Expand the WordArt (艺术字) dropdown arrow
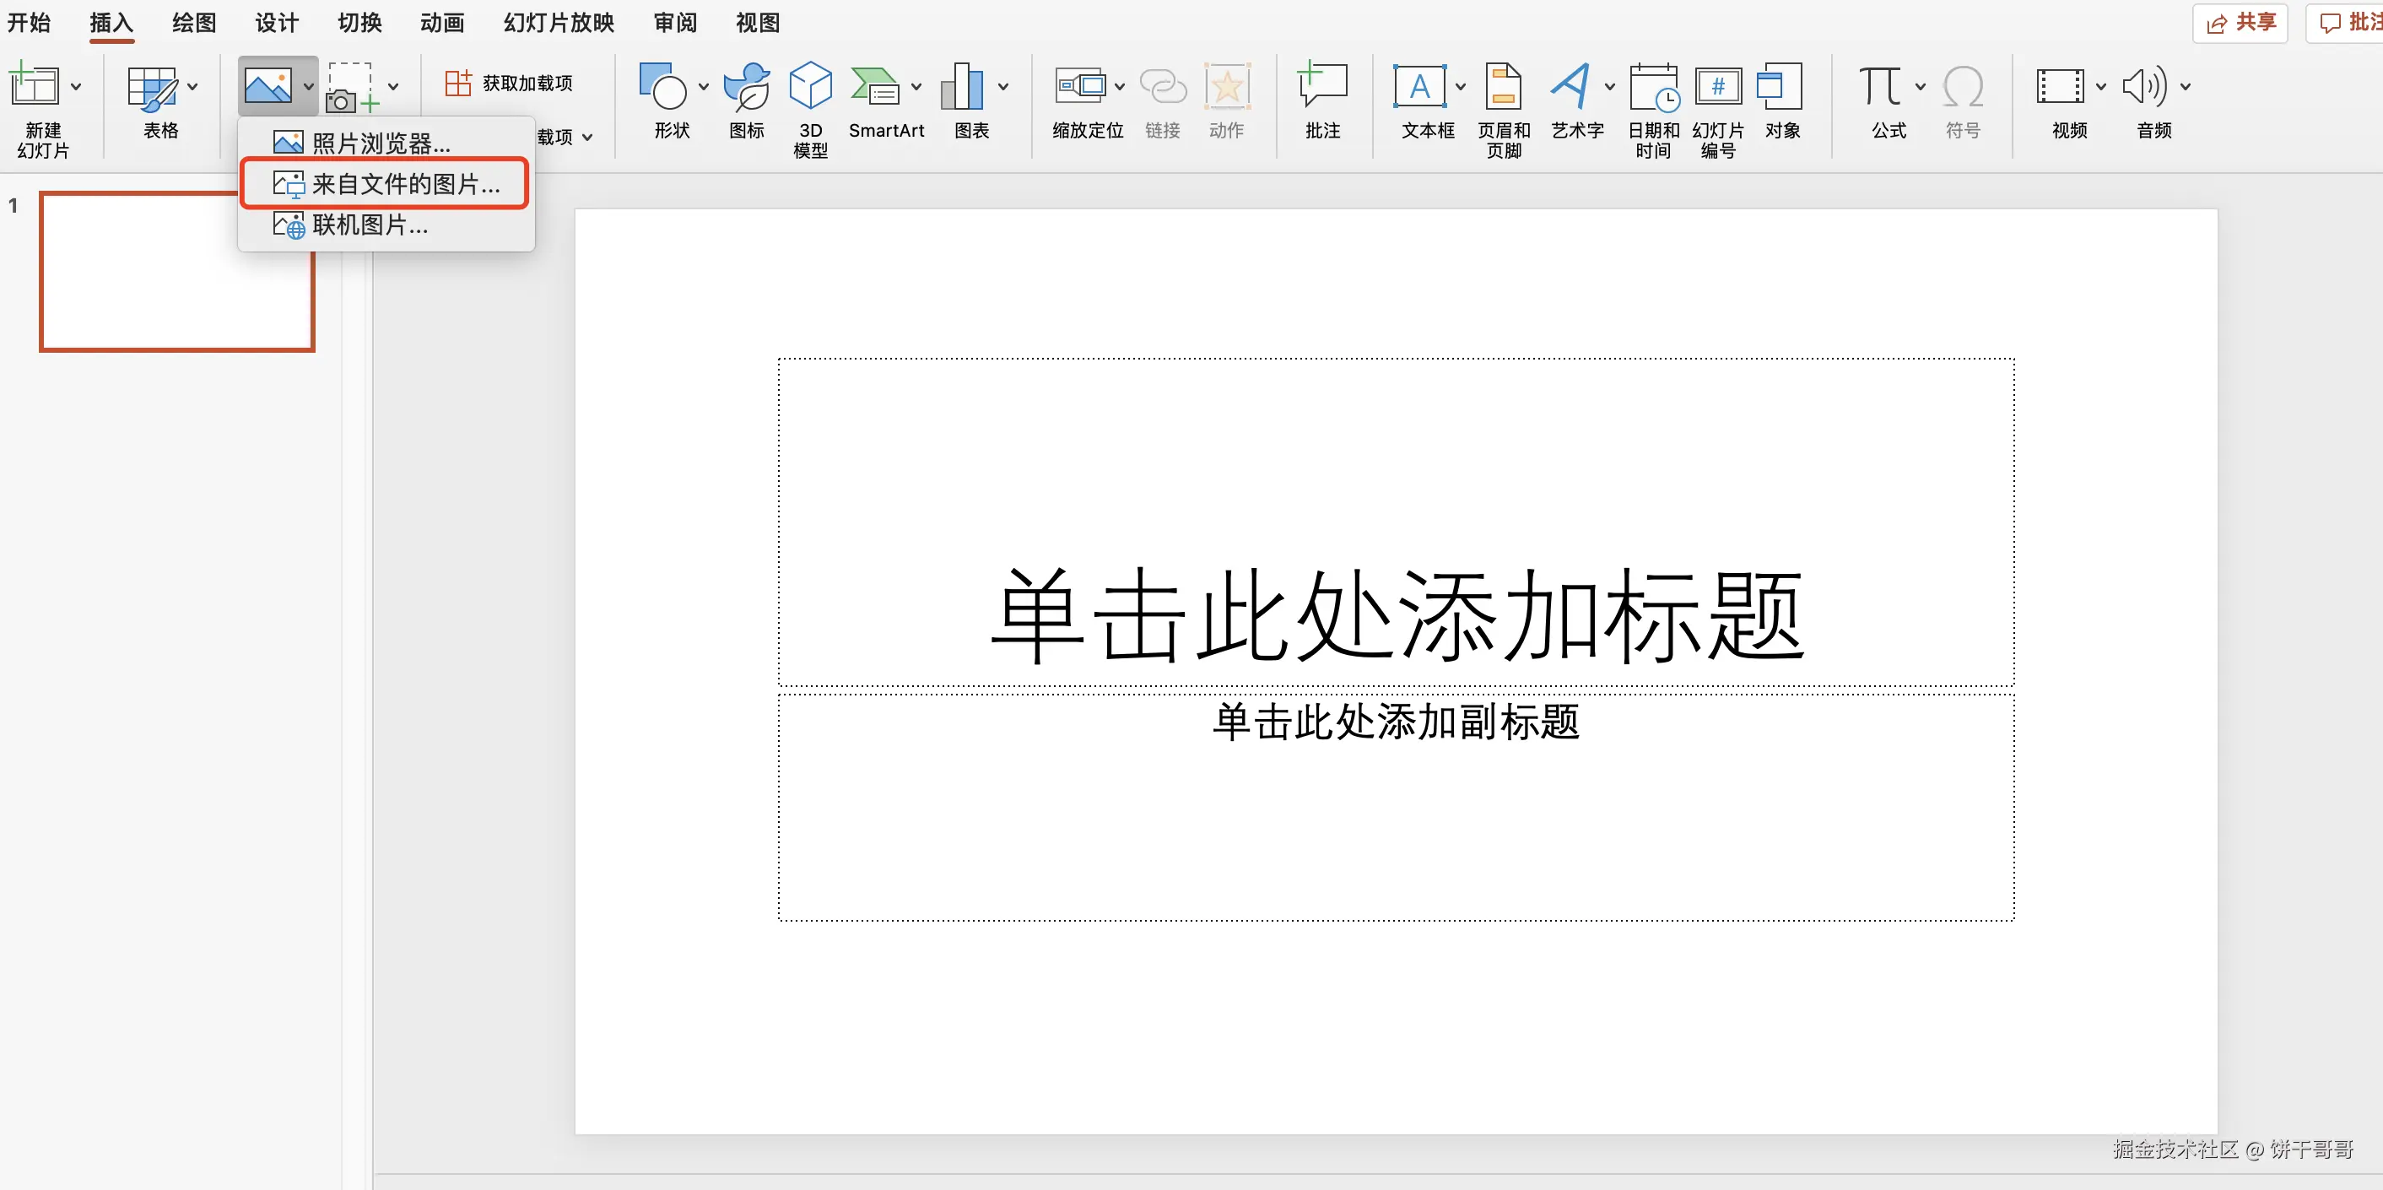This screenshot has width=2383, height=1190. pos(1610,87)
